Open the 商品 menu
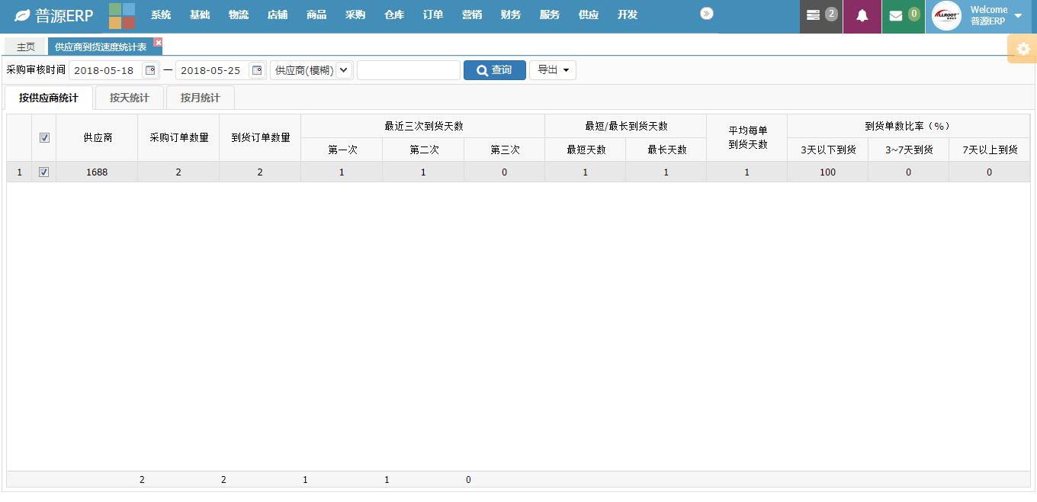Image resolution: width=1037 pixels, height=502 pixels. [316, 15]
